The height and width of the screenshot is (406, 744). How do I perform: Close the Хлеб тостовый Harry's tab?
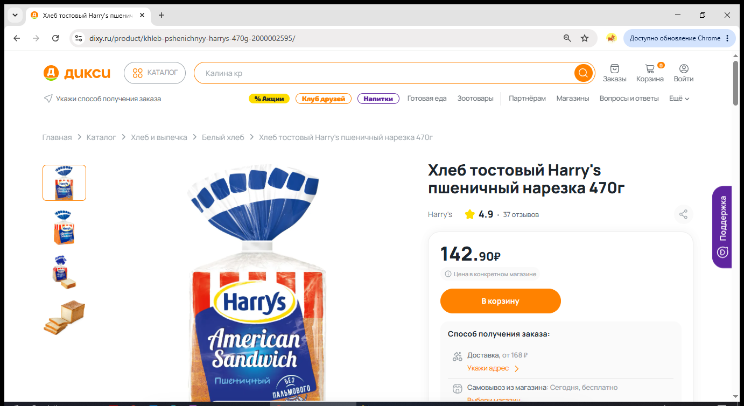[142, 15]
